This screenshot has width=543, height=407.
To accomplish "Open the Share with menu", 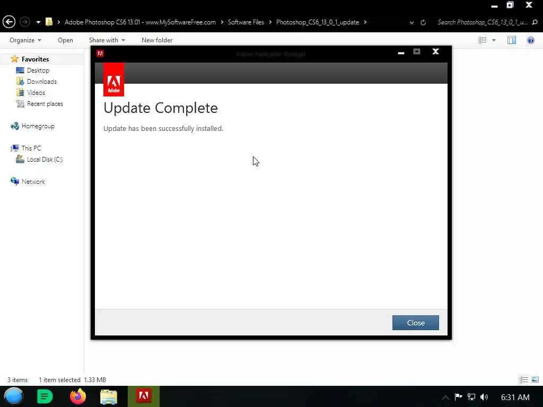I will [107, 40].
